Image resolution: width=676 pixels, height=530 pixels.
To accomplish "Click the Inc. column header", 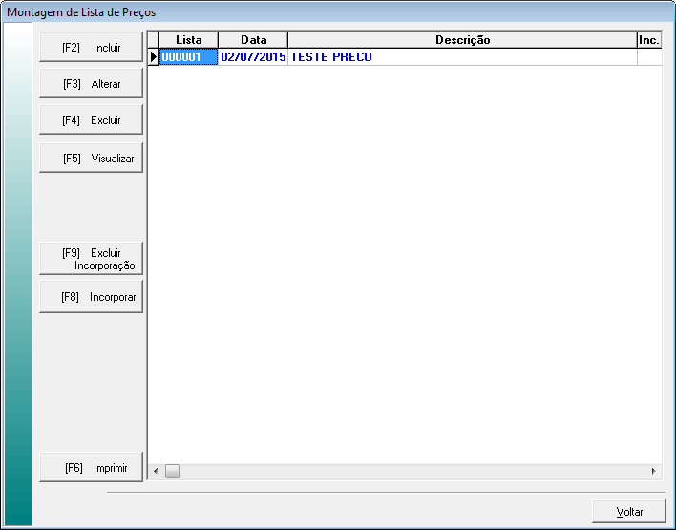I will [x=649, y=40].
